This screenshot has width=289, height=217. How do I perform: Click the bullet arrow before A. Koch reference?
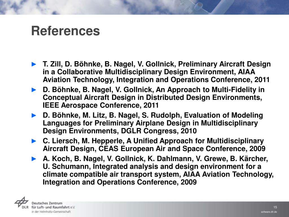[x=34, y=159]
